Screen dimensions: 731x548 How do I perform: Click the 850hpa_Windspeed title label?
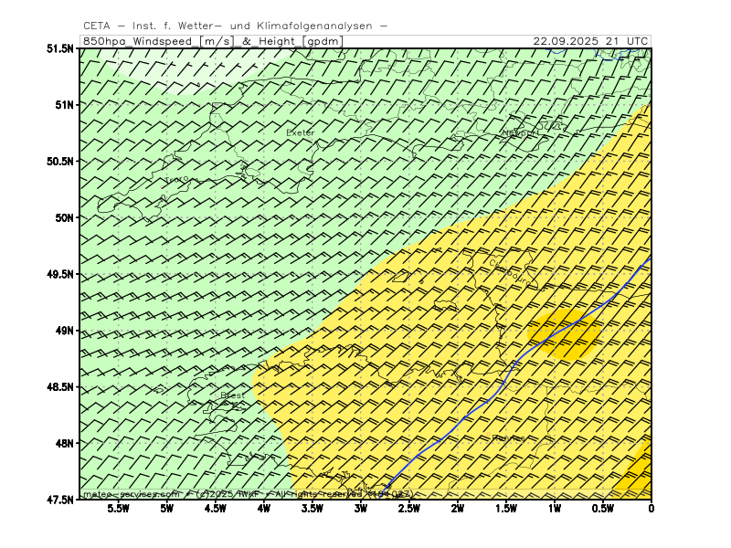[x=213, y=41]
